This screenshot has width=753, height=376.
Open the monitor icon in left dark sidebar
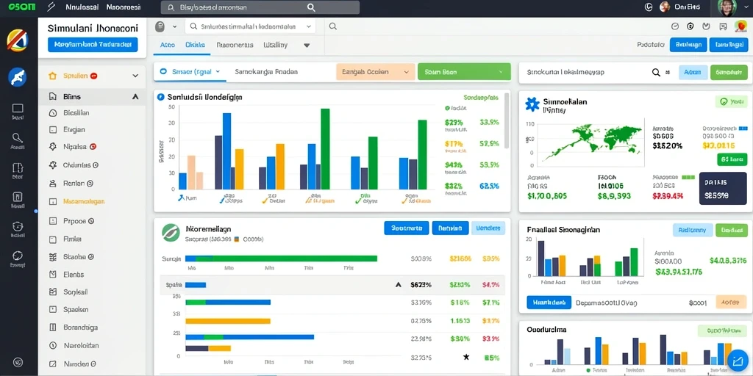click(18, 108)
